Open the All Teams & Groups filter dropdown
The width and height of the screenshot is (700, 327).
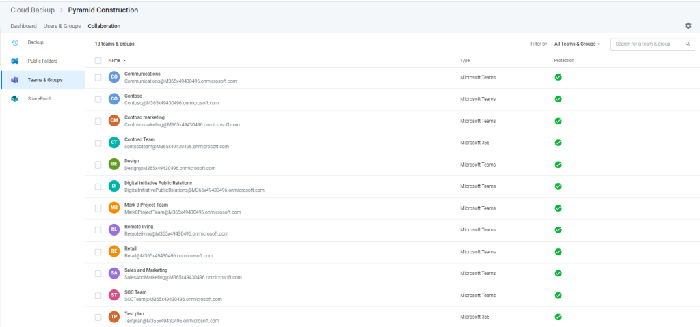577,44
